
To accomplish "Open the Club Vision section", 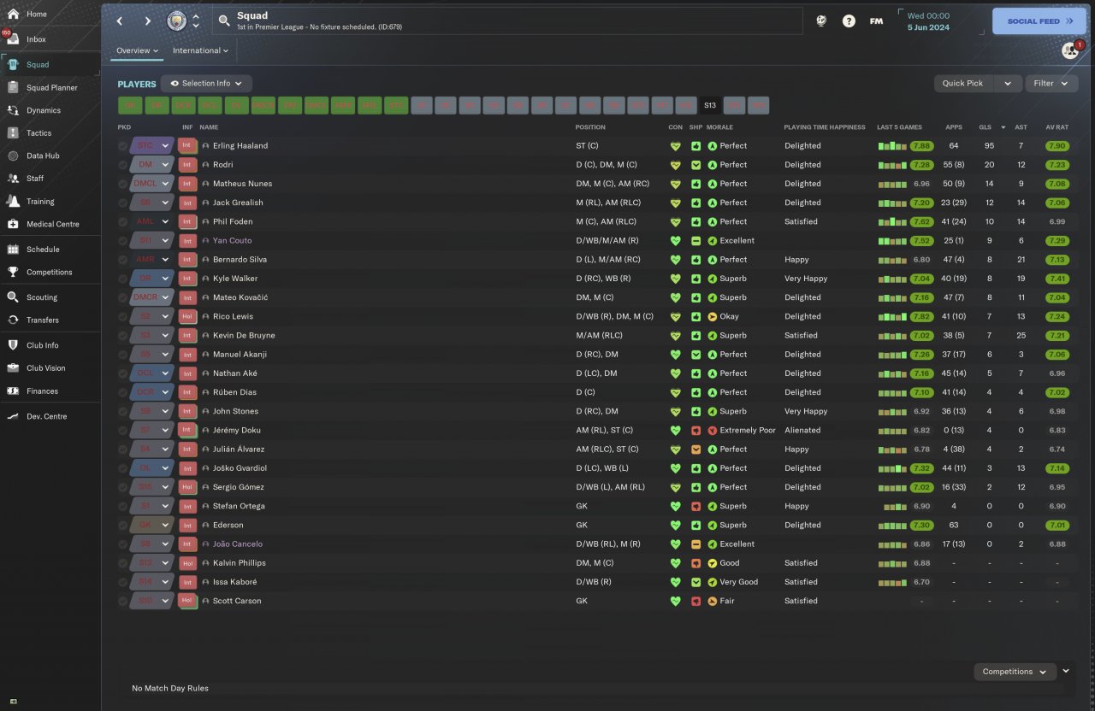I will pos(45,368).
